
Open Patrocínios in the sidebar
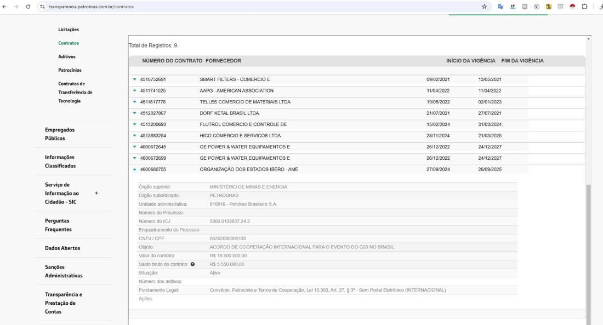click(x=70, y=70)
